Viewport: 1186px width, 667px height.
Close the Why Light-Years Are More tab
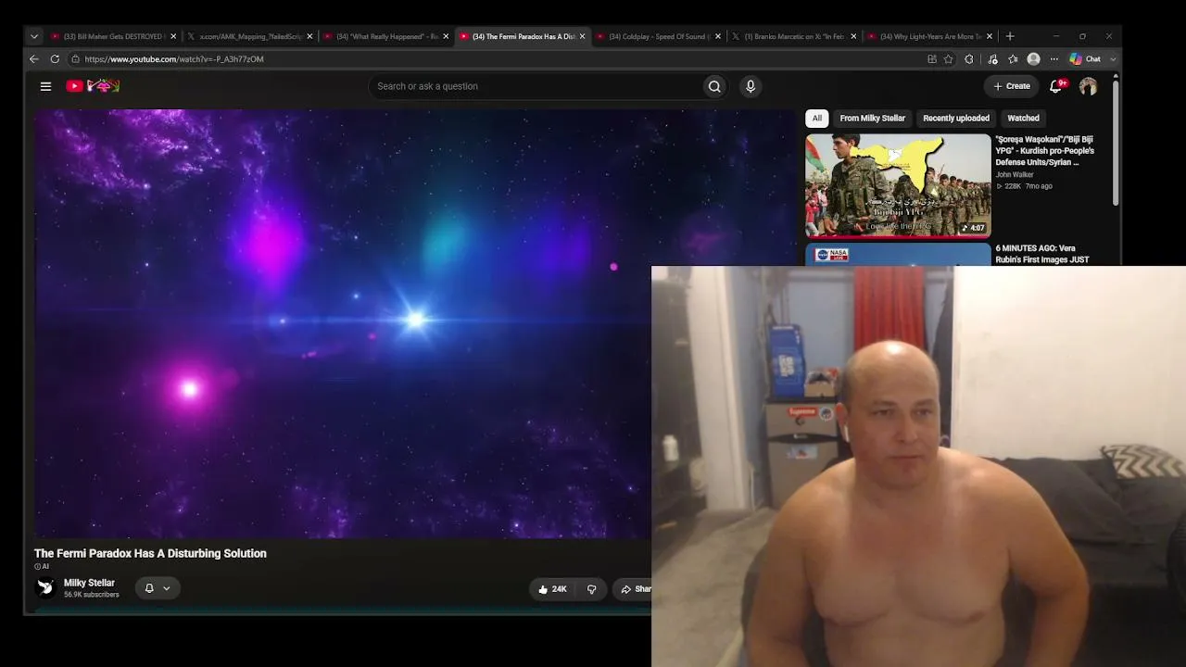pyautogui.click(x=990, y=37)
